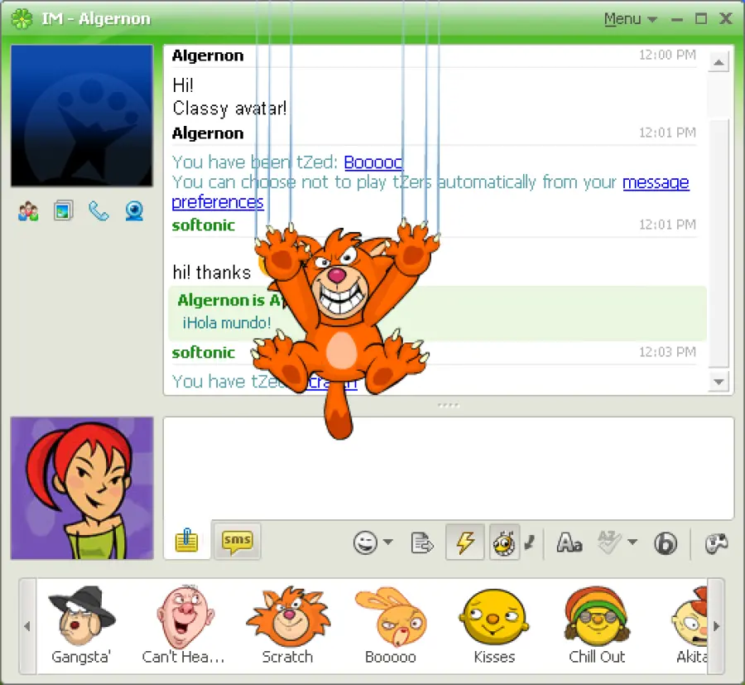This screenshot has height=685, width=745.
Task: Toggle SMS messaging mode
Action: pos(237,541)
